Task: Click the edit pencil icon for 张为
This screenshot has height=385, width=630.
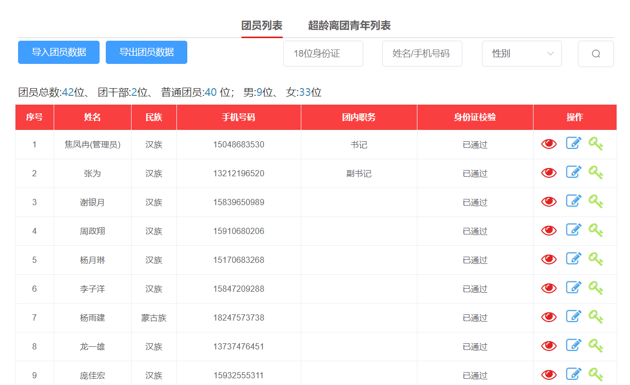Action: click(573, 172)
